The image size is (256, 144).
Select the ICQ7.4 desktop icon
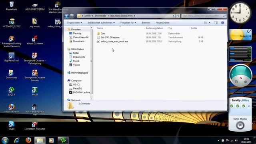tap(12, 91)
